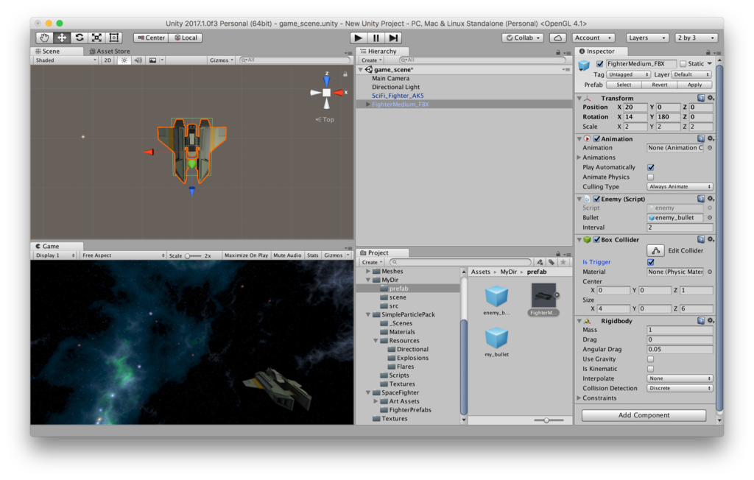This screenshot has width=754, height=480.
Task: Open the Culling Type dropdown
Action: pyautogui.click(x=680, y=186)
